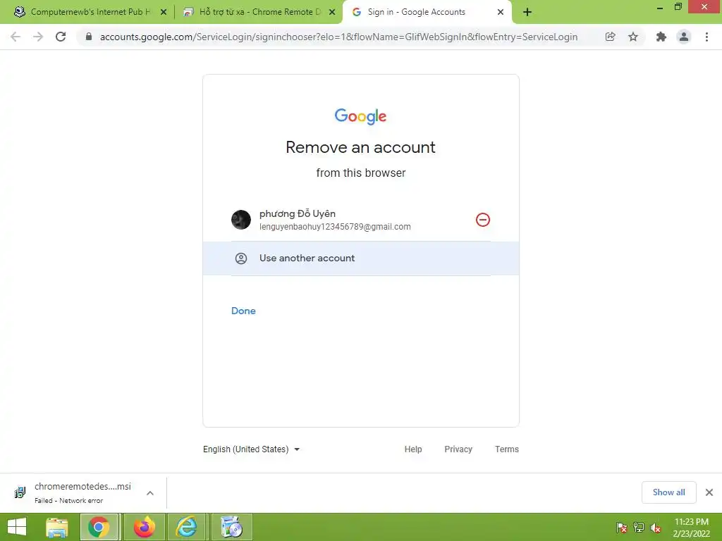The width and height of the screenshot is (722, 541).
Task: Open the Chrome profile icon
Action: 684,37
